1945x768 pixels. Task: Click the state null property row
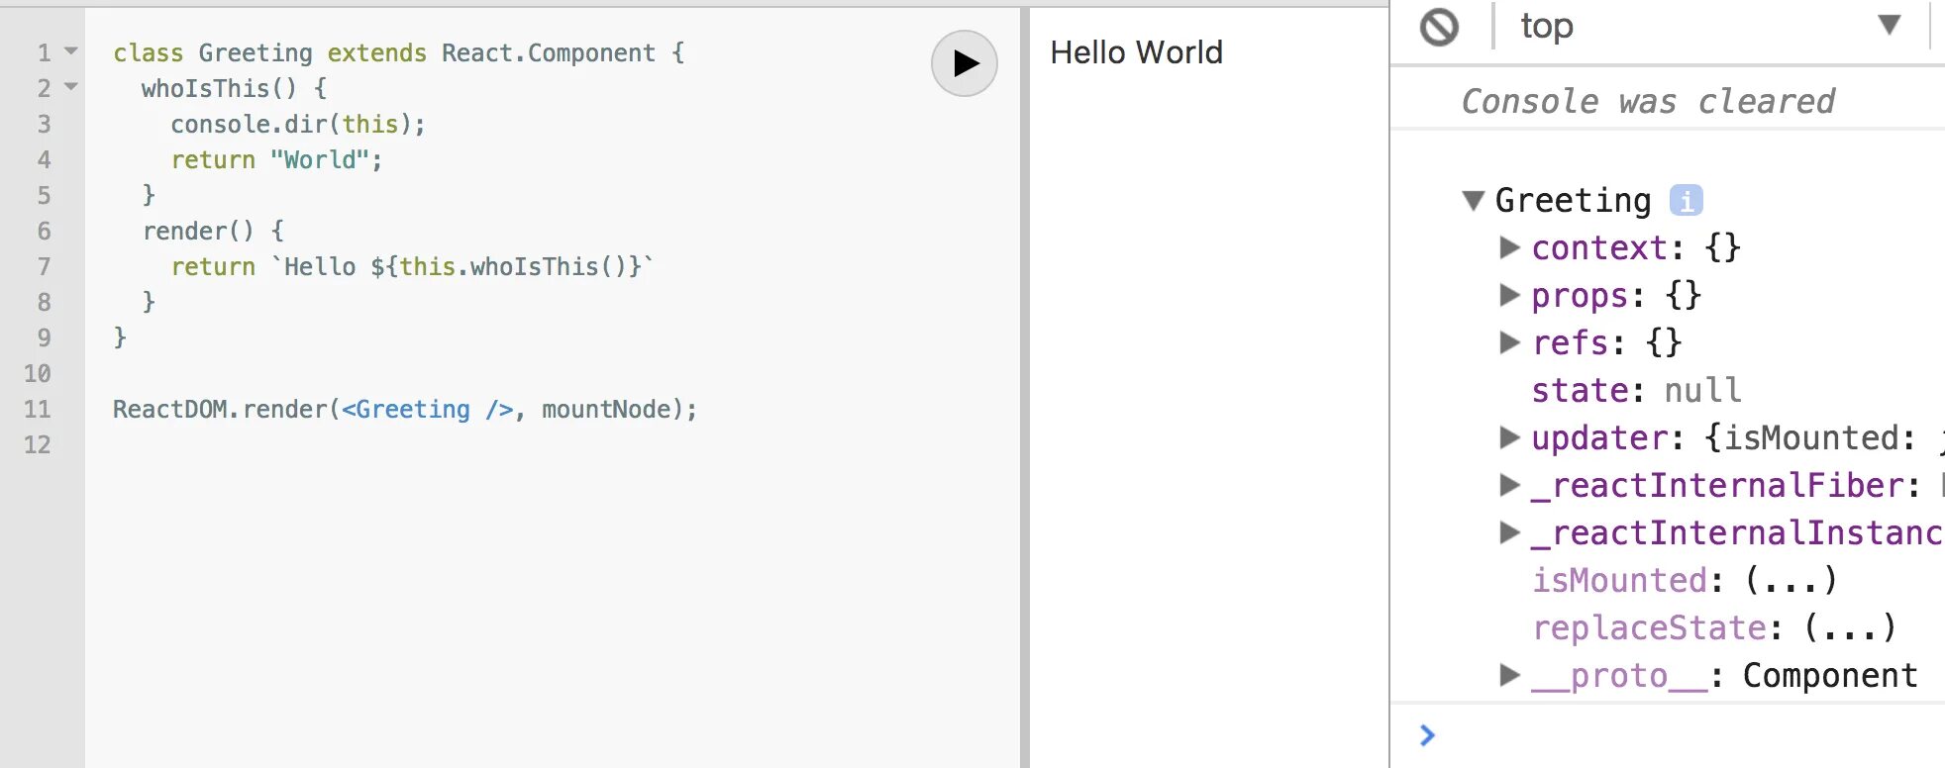pos(1636,390)
